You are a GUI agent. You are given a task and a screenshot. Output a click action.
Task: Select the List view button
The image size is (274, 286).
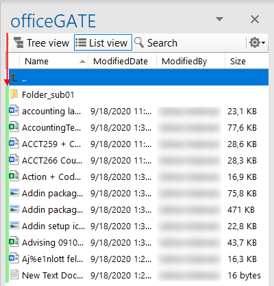[x=103, y=42]
